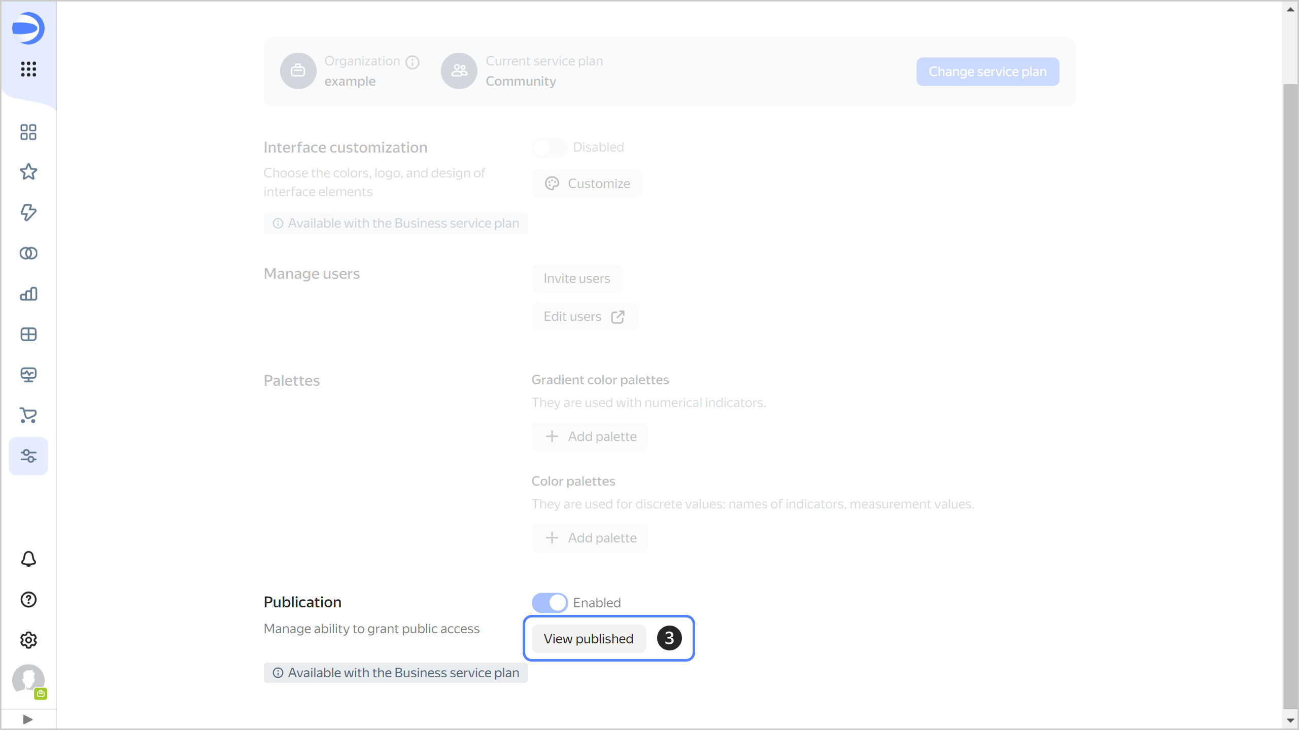
Task: Open notifications bell icon
Action: [x=28, y=559]
